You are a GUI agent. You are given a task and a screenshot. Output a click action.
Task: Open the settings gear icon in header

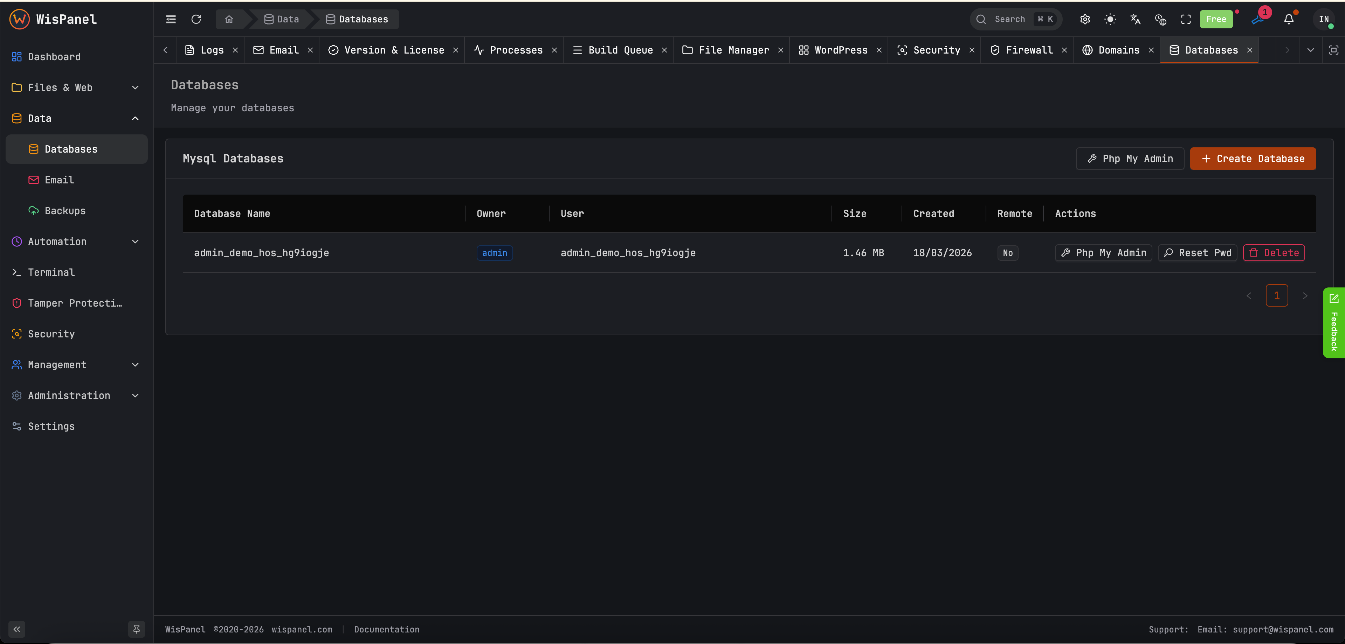pyautogui.click(x=1085, y=19)
